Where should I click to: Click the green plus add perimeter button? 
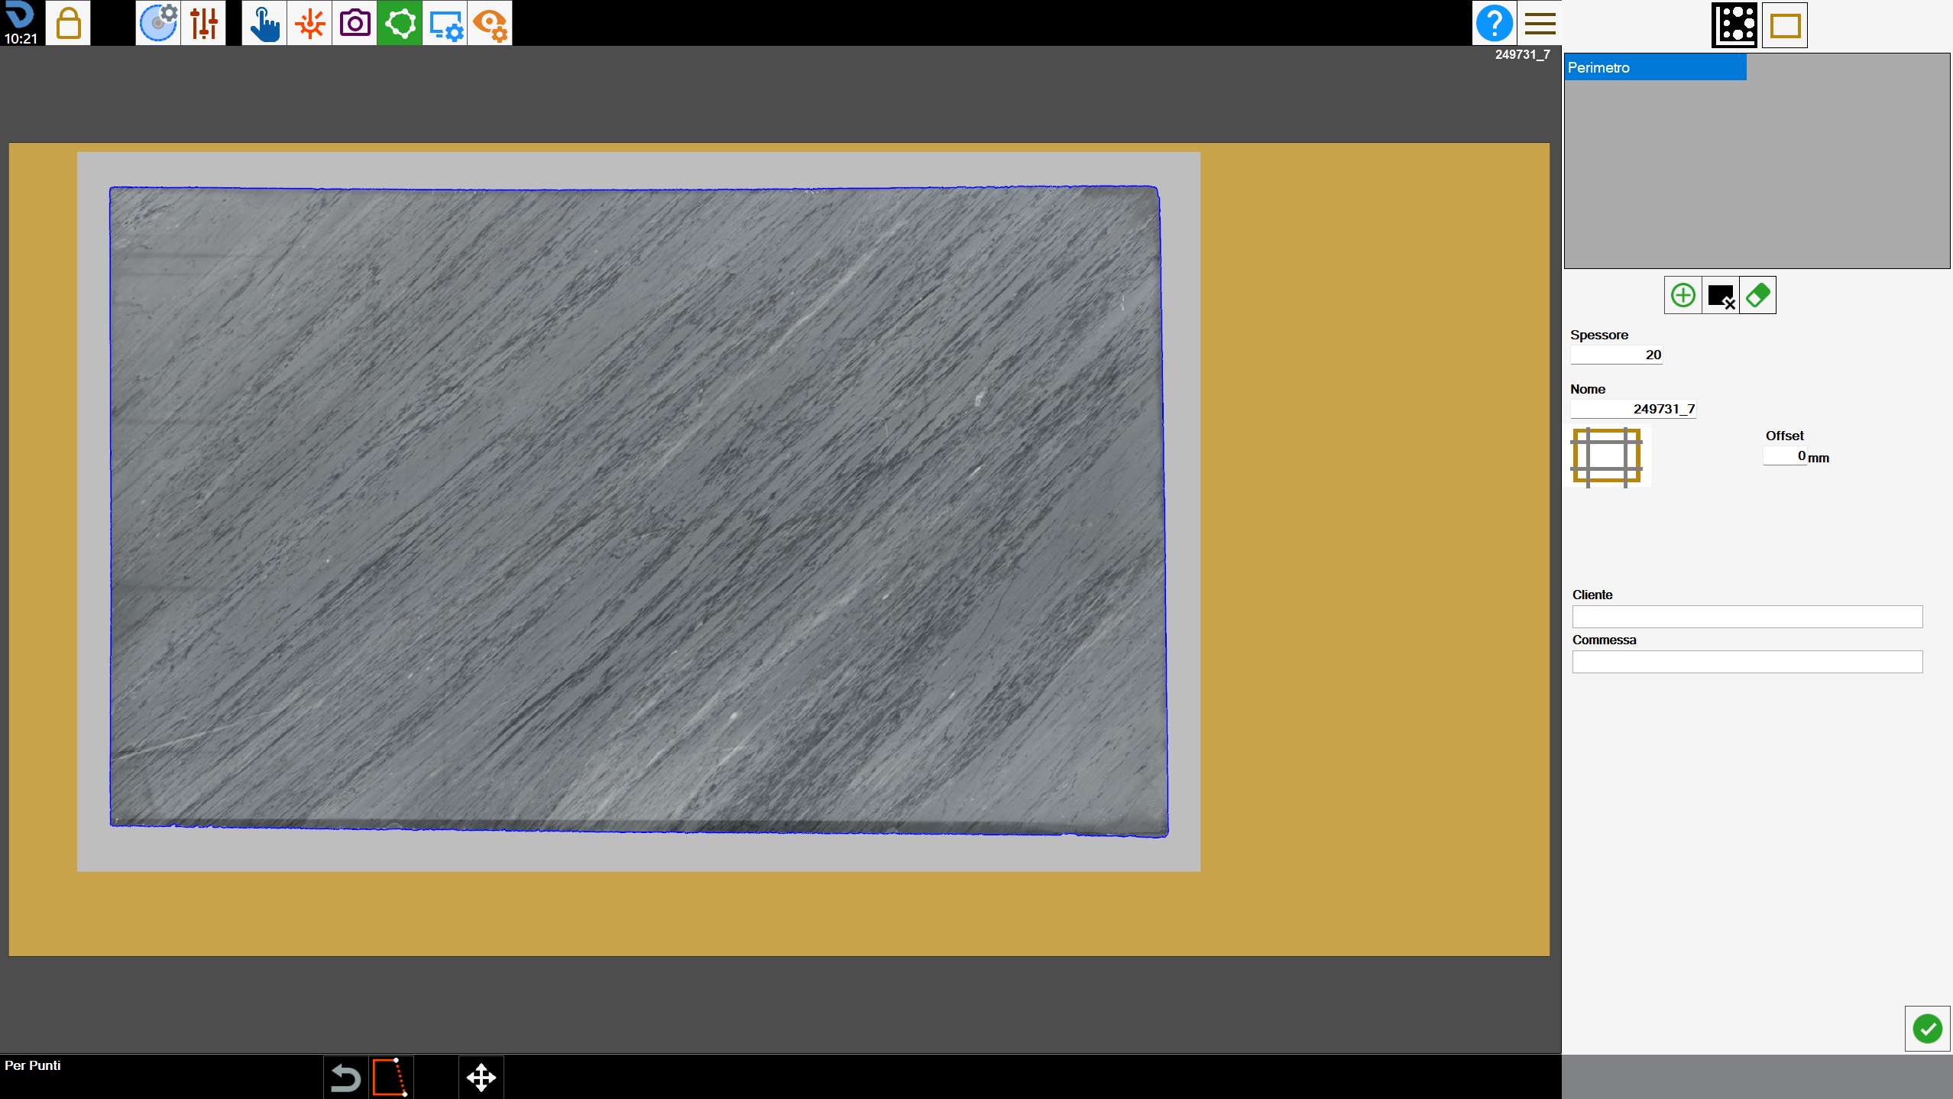[1683, 295]
